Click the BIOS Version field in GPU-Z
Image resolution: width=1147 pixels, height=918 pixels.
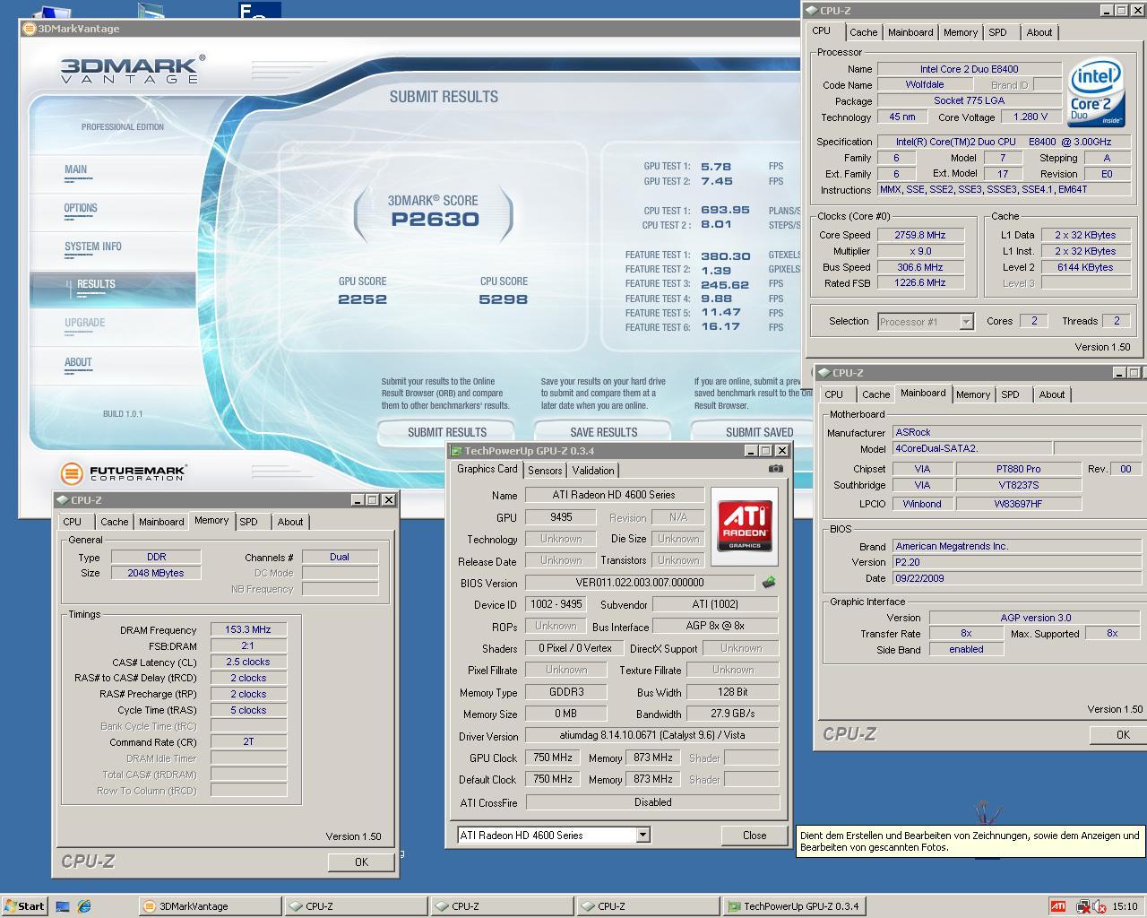tap(639, 583)
